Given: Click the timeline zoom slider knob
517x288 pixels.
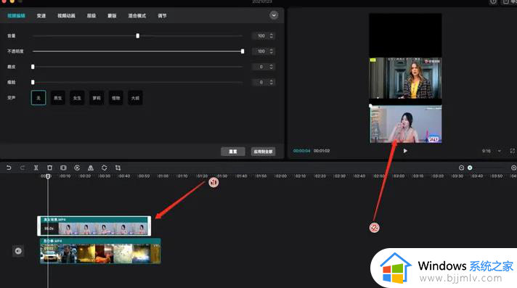Looking at the screenshot, I should coord(470,168).
